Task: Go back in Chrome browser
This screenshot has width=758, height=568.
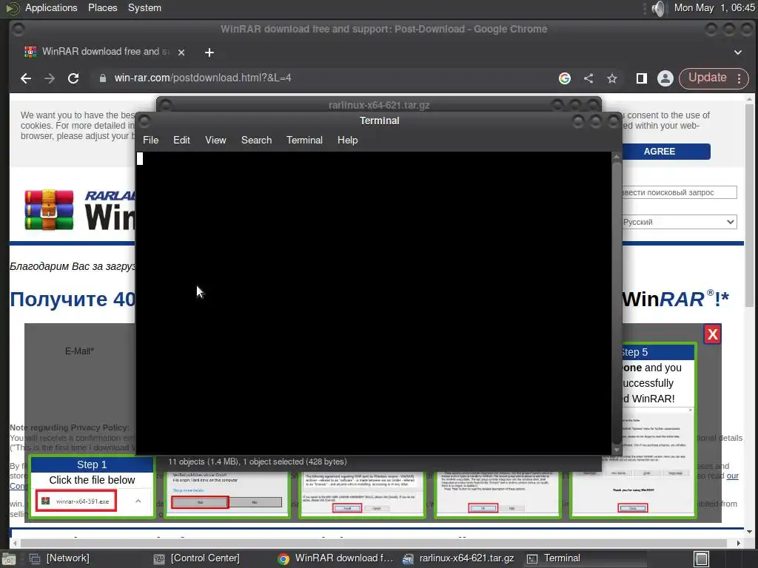Action: point(26,78)
